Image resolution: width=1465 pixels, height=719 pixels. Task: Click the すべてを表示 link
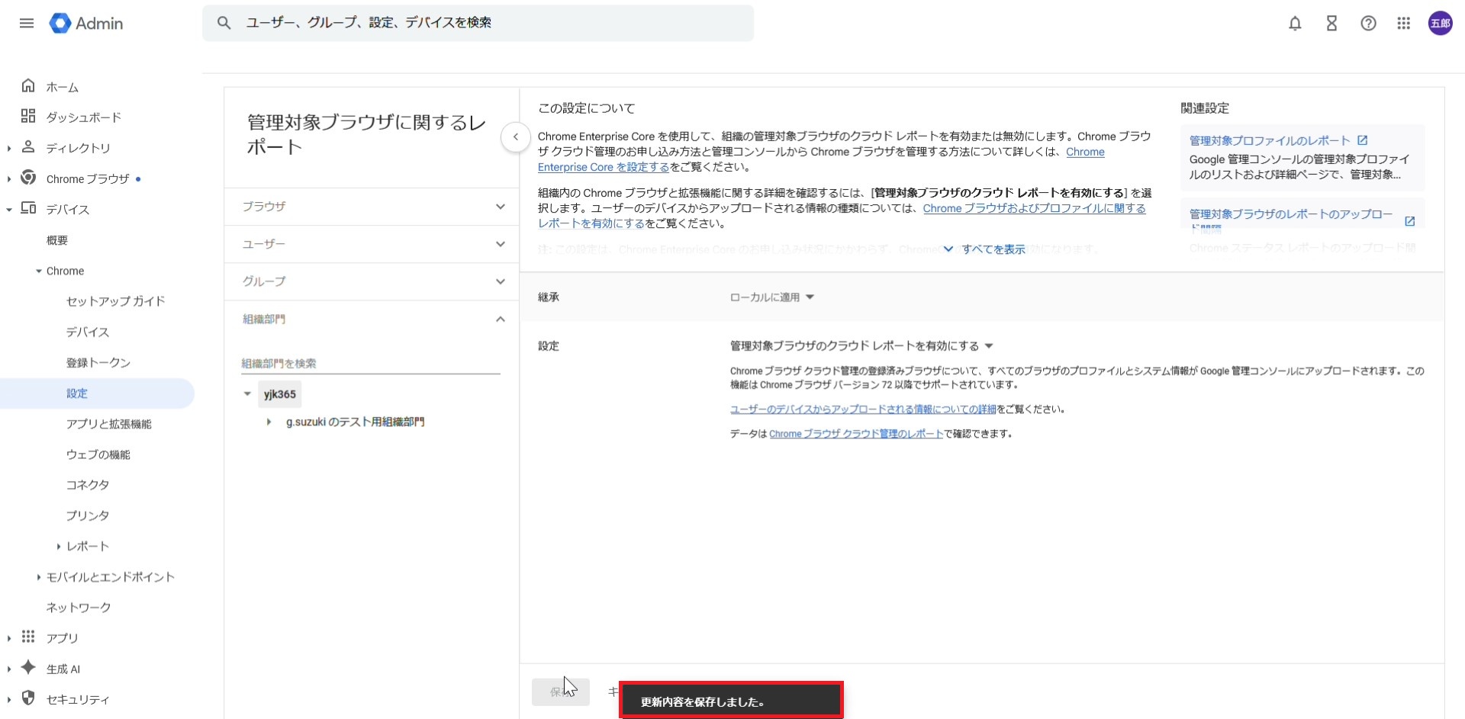pos(992,249)
